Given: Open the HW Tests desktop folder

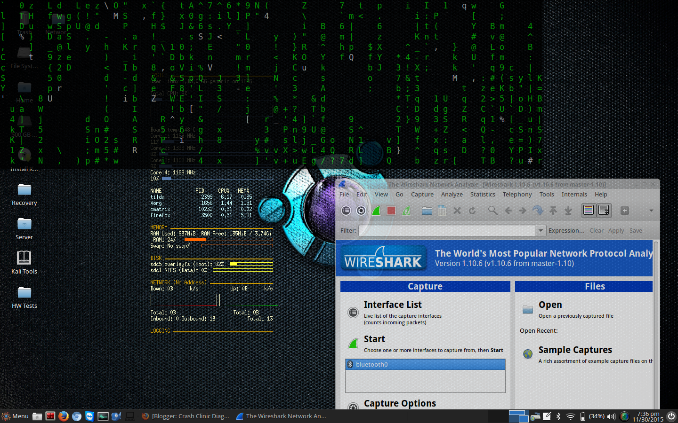Looking at the screenshot, I should tap(24, 298).
